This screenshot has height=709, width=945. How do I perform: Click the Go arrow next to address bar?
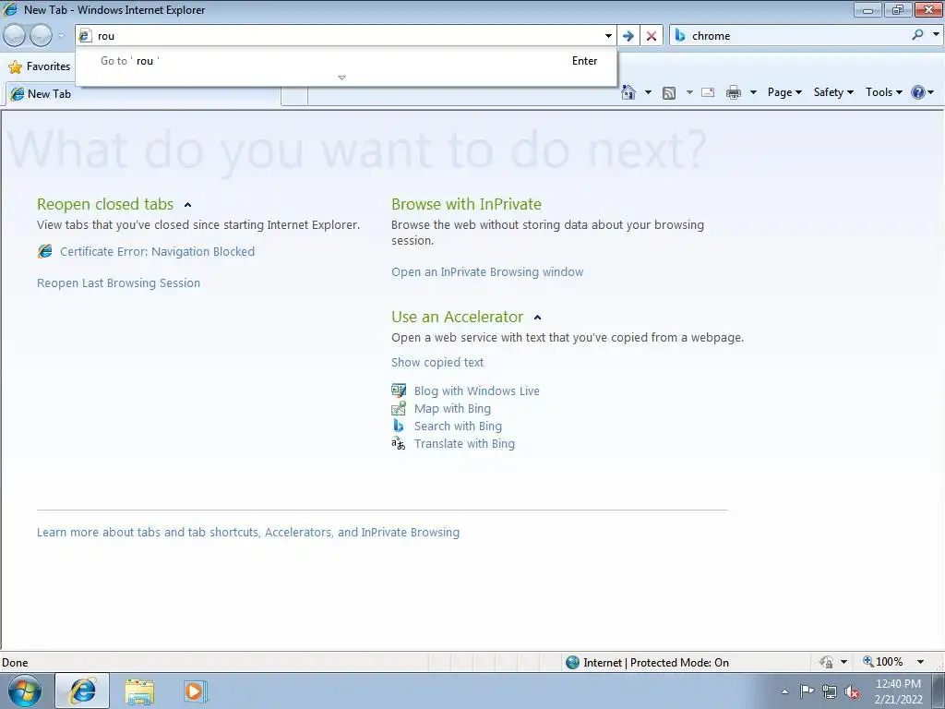[628, 36]
